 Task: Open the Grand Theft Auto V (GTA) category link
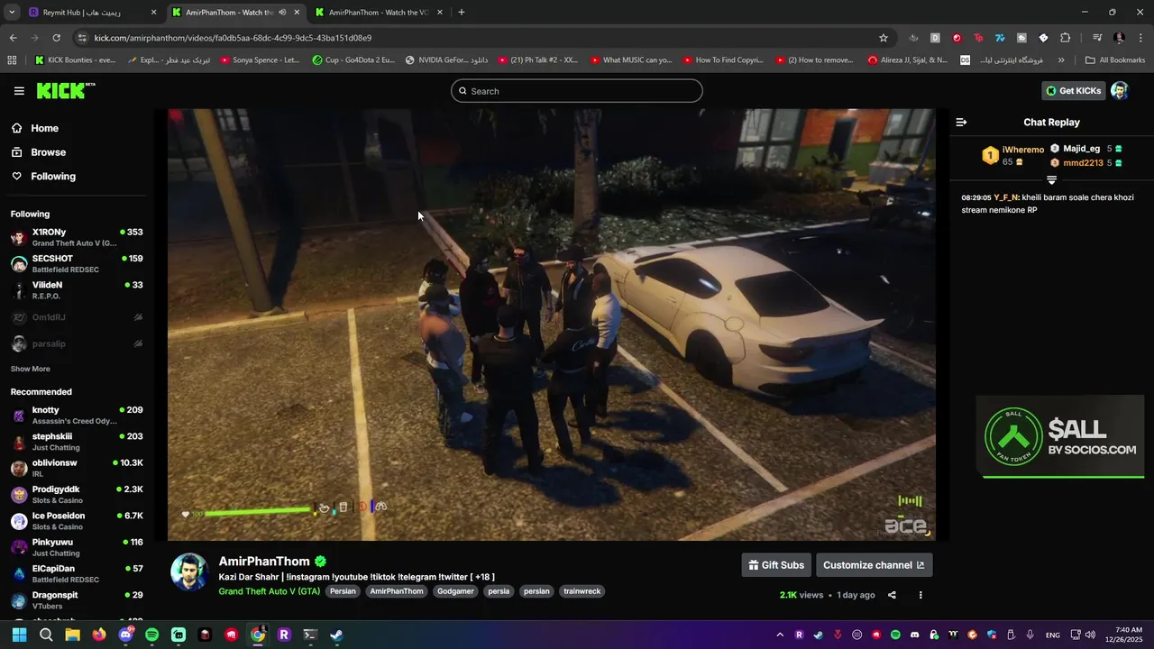pyautogui.click(x=269, y=591)
